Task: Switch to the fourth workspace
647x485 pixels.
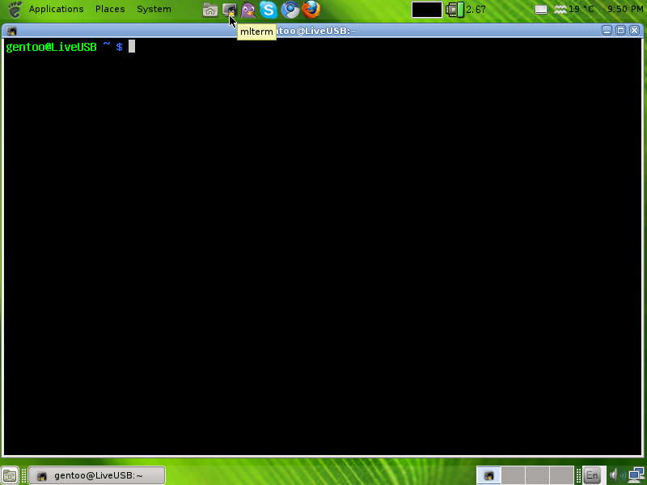Action: point(562,475)
